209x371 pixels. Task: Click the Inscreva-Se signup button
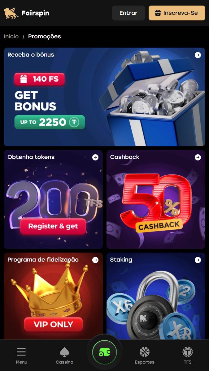pos(177,13)
